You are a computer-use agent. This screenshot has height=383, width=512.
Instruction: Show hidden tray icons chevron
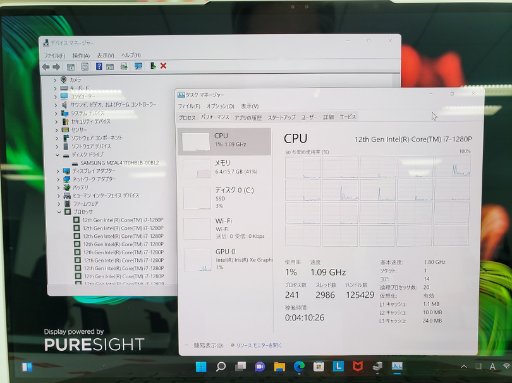464,367
